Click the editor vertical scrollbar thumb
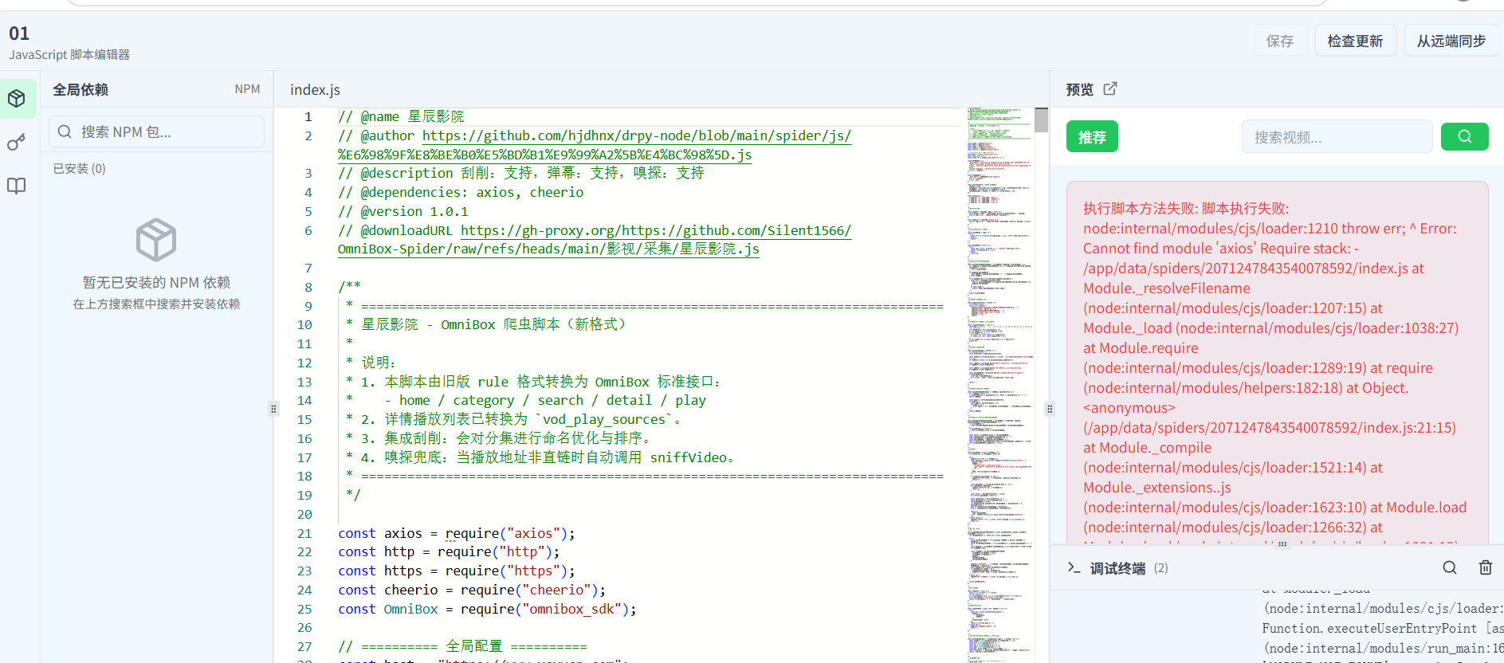 1041,120
